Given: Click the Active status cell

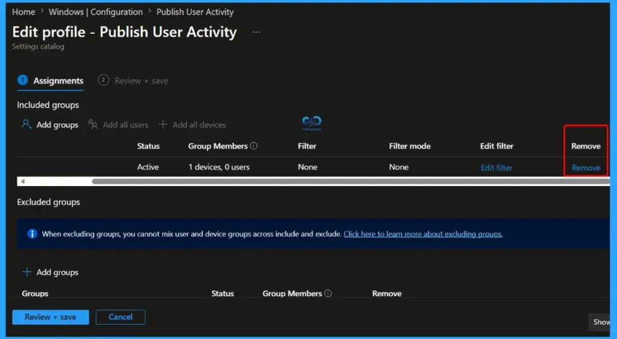Looking at the screenshot, I should 148,167.
